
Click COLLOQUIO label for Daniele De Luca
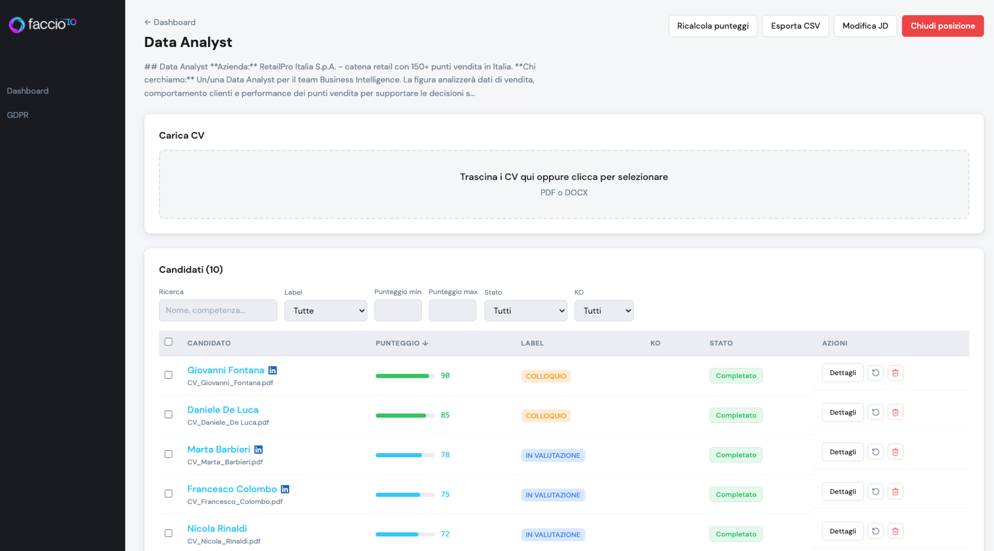(x=546, y=416)
